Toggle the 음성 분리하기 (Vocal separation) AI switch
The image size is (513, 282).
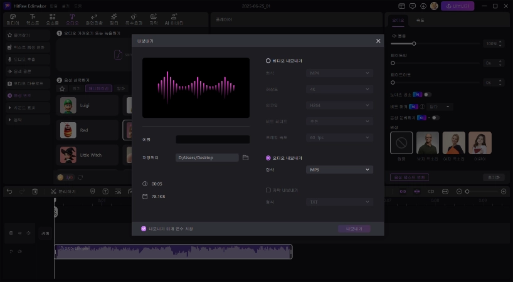click(x=435, y=118)
